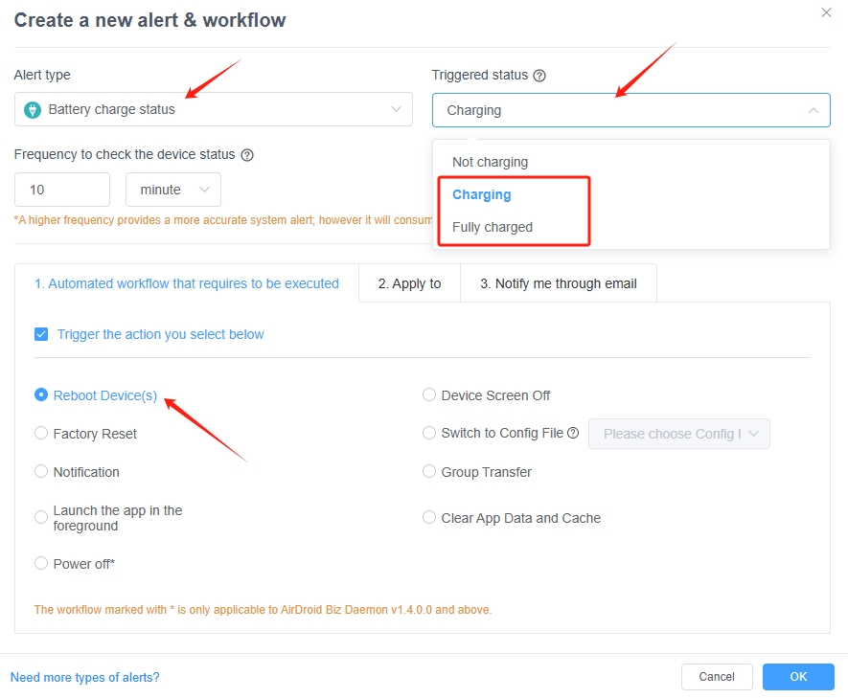
Task: Choose Not charging from the status list
Action: 490,162
